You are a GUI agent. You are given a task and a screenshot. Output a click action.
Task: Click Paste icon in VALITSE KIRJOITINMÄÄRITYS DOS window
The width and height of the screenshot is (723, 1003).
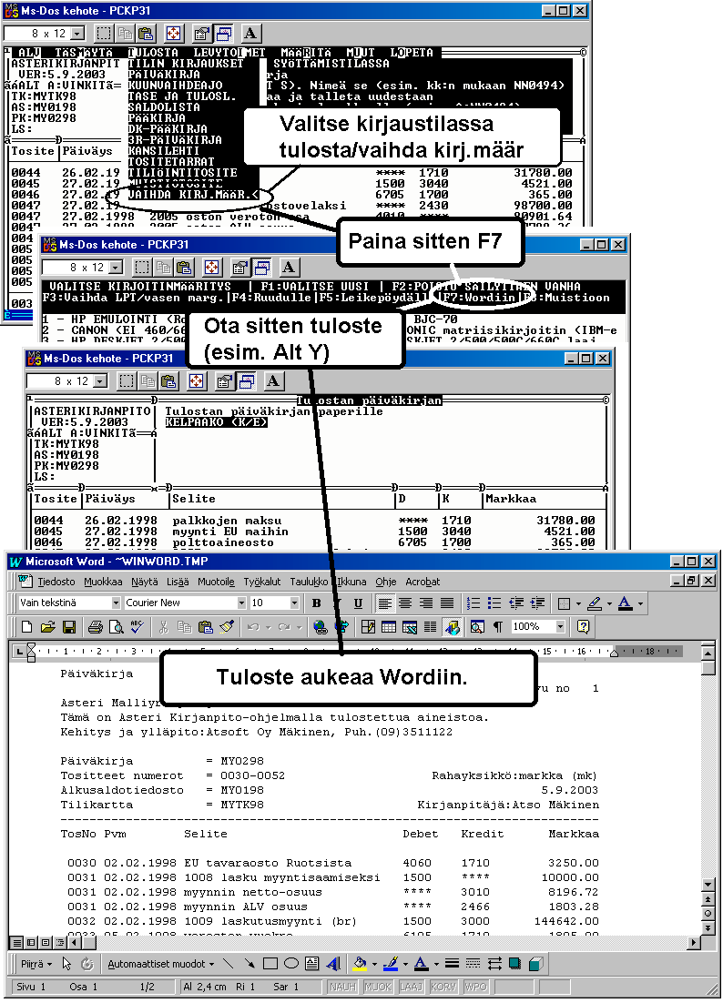184,268
